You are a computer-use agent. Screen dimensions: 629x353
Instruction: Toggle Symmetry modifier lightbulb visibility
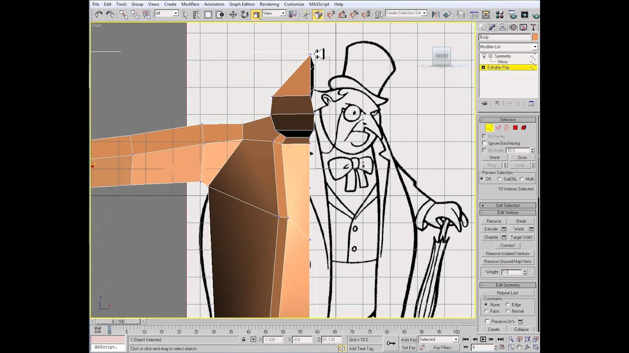484,55
